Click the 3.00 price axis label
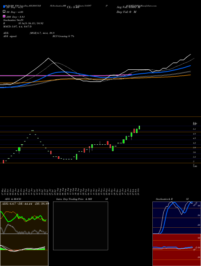The image size is (201, 266). pos(195,166)
